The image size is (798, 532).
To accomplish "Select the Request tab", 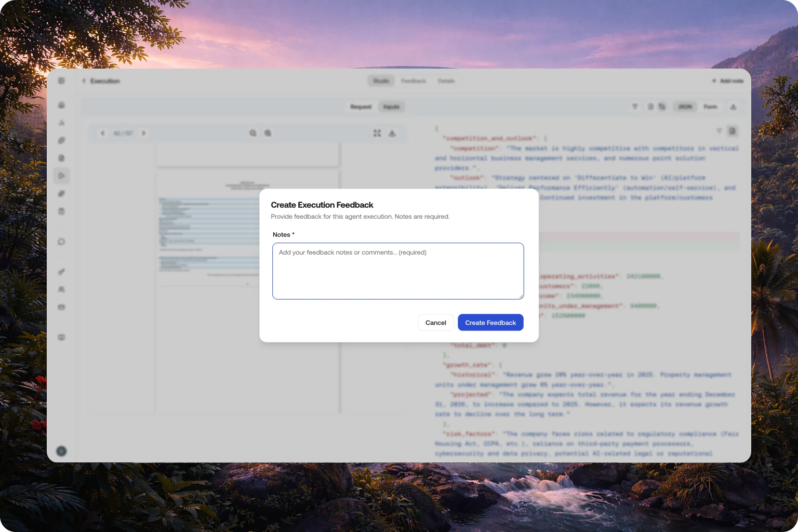I will pyautogui.click(x=361, y=107).
